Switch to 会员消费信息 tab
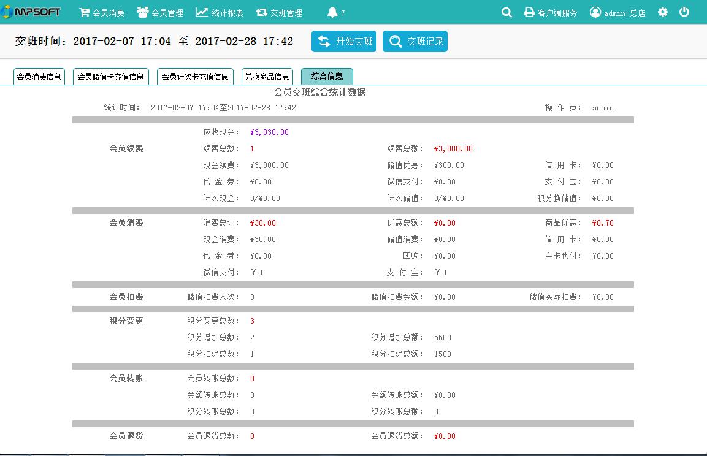 click(39, 77)
